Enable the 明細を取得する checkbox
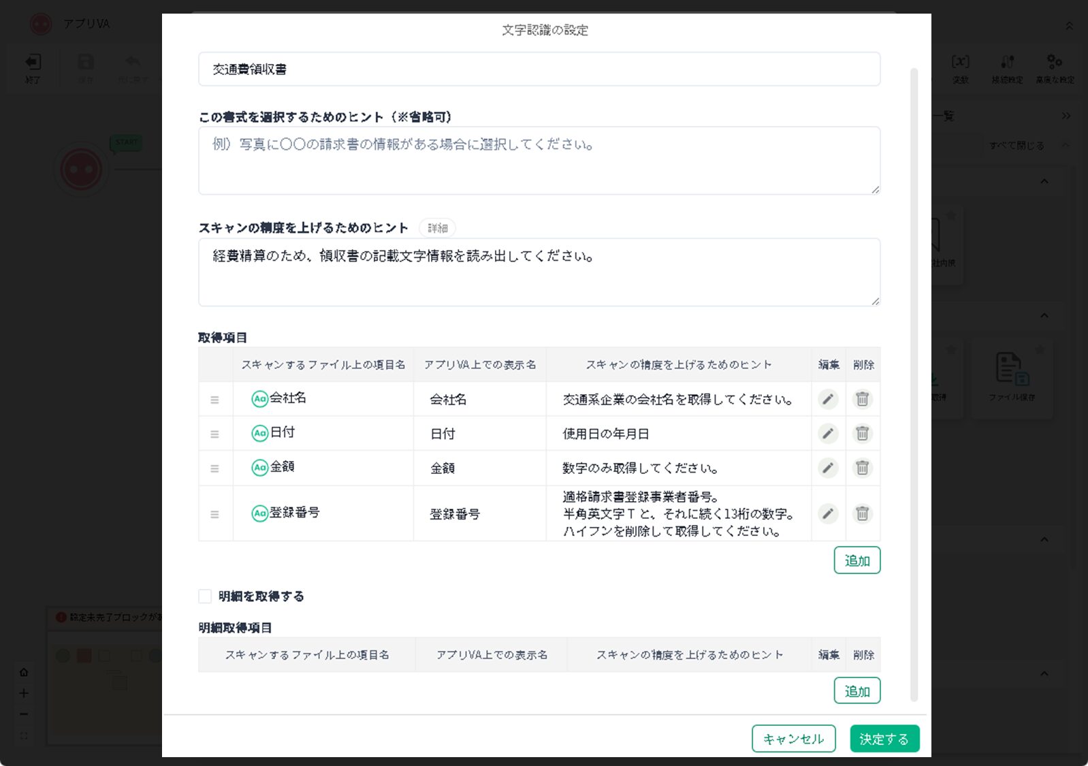The height and width of the screenshot is (766, 1088). (205, 596)
